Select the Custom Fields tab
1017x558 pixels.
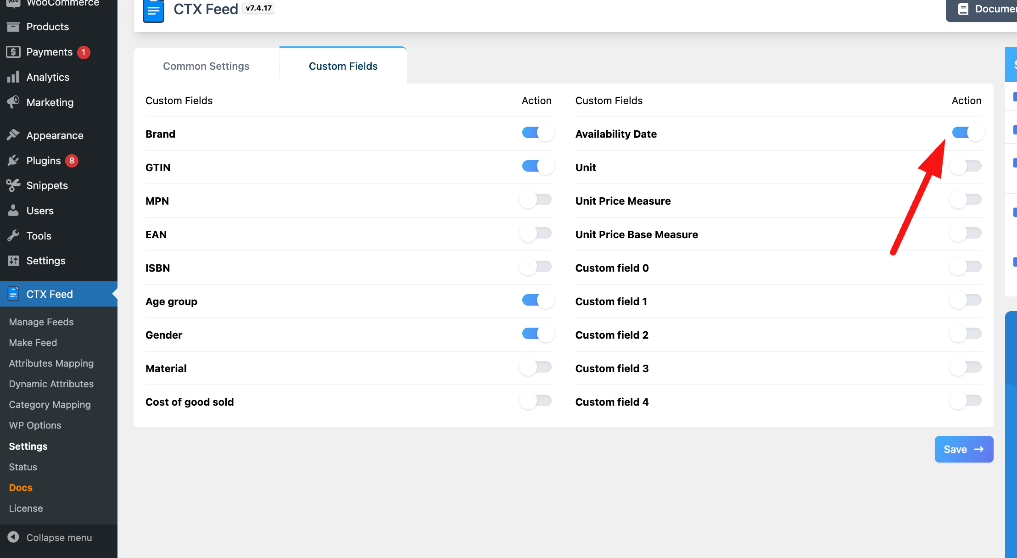pos(343,66)
